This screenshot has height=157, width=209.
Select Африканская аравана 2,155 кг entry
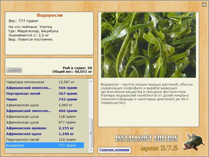click(45, 128)
